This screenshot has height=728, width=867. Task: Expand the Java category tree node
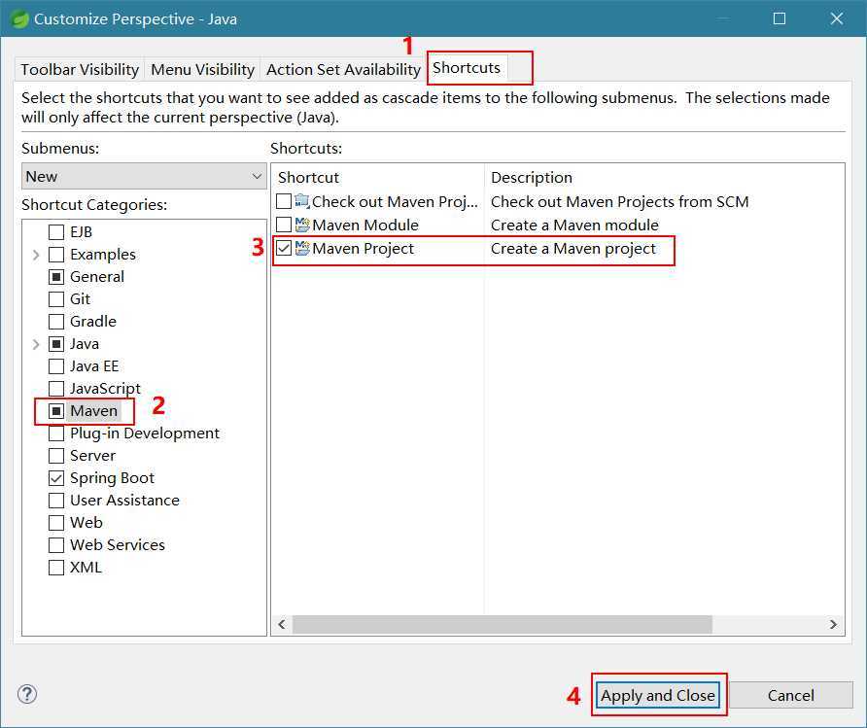pyautogui.click(x=36, y=344)
